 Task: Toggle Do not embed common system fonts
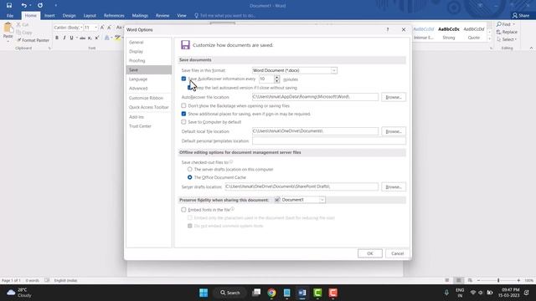coord(190,226)
